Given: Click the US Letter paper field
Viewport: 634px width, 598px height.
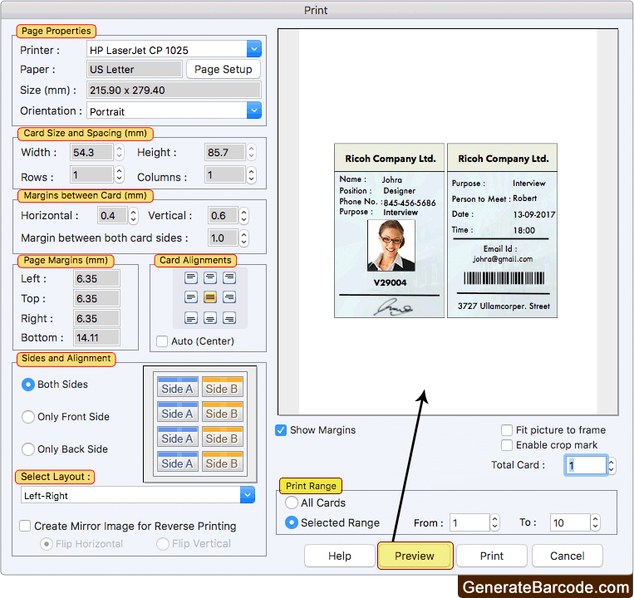Looking at the screenshot, I should 135,69.
